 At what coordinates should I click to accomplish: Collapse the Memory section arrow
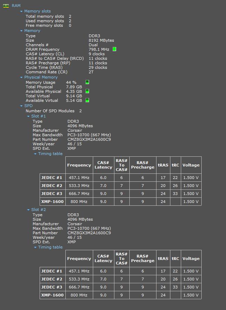tap(22, 31)
